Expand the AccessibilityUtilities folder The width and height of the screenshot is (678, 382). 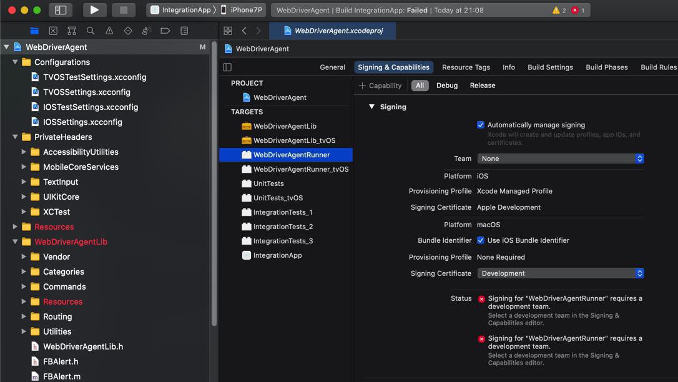coord(24,152)
